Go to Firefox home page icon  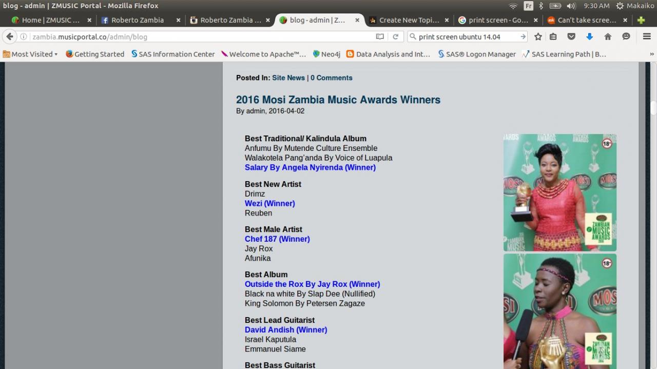click(608, 36)
